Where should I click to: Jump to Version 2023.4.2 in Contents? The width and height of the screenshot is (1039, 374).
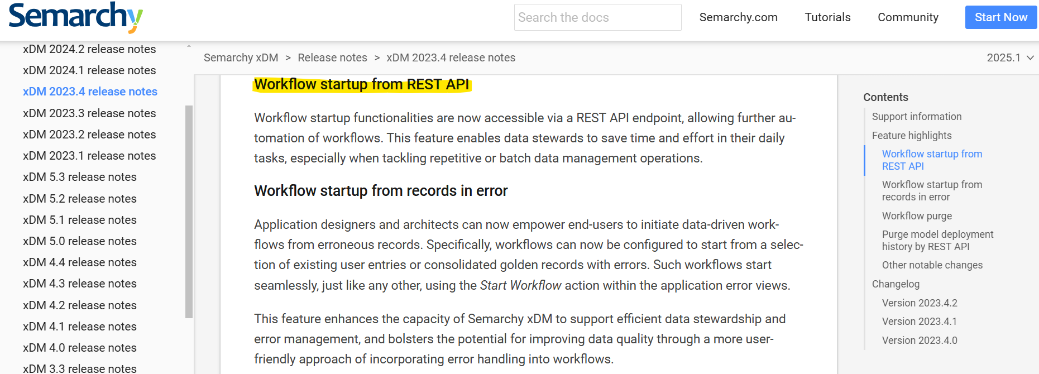[920, 303]
